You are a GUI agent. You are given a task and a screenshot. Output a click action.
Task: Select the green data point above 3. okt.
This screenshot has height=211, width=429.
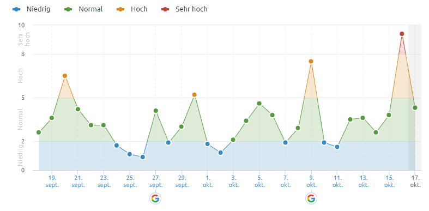click(x=233, y=140)
